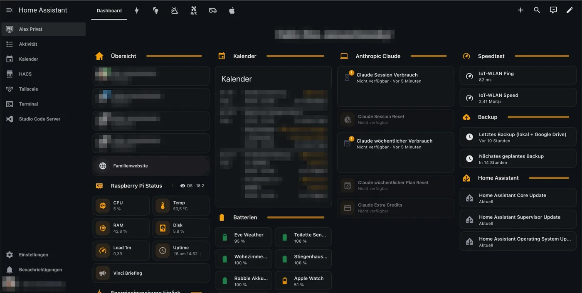Select the Dashboard tab
582x293 pixels.
[x=109, y=10]
